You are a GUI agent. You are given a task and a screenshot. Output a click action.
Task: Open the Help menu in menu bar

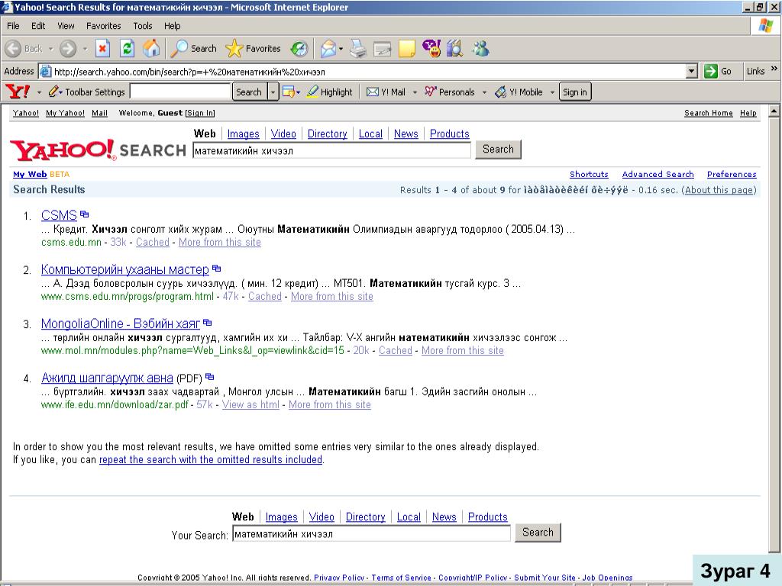(172, 26)
